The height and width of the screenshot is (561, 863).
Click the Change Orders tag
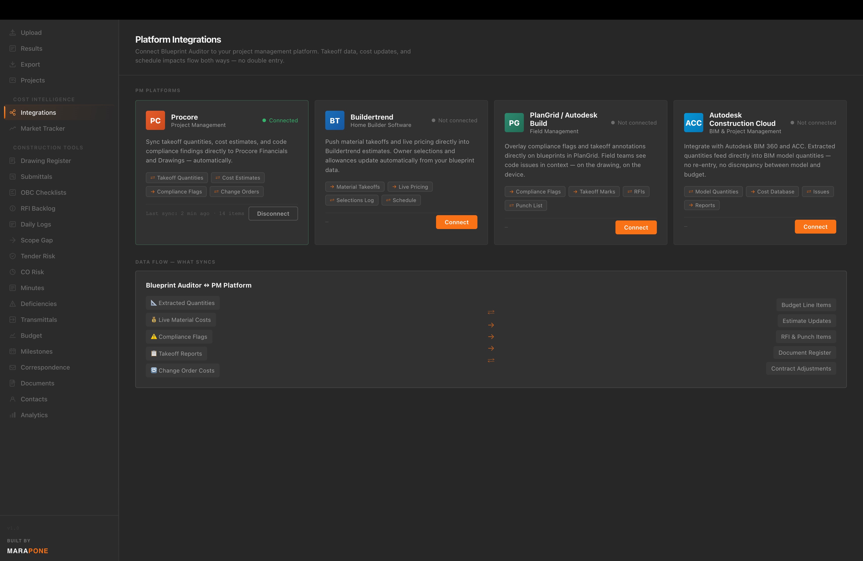[236, 192]
